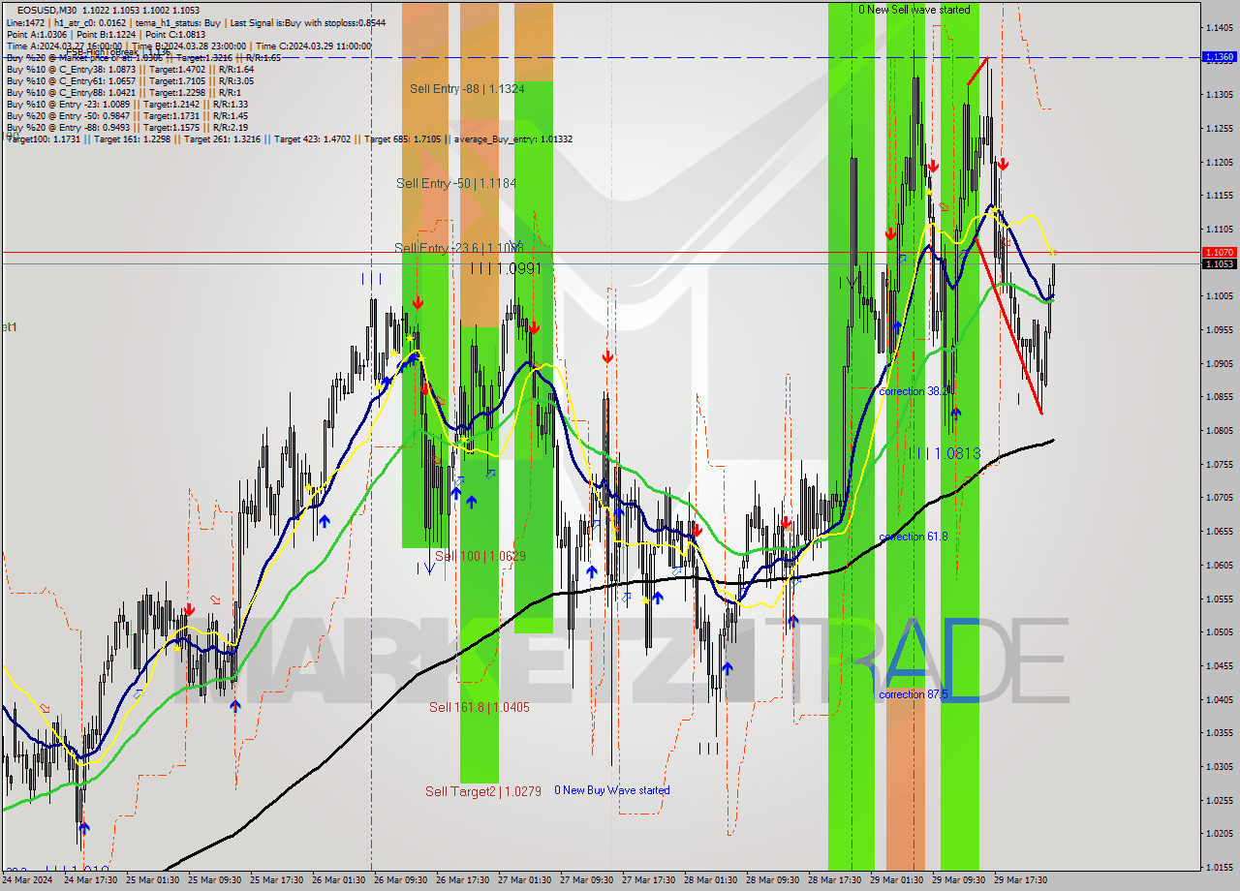The height and width of the screenshot is (891, 1240).
Task: Click the '| | | 1.0813' price marker
Action: [x=945, y=453]
